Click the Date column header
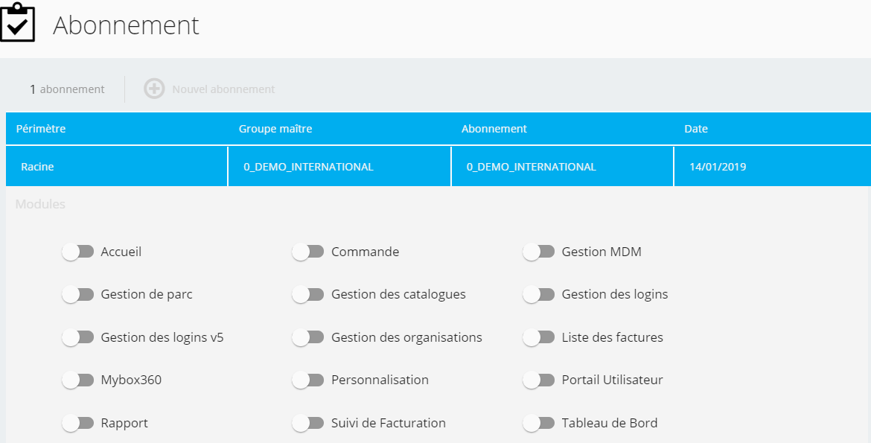 (696, 129)
